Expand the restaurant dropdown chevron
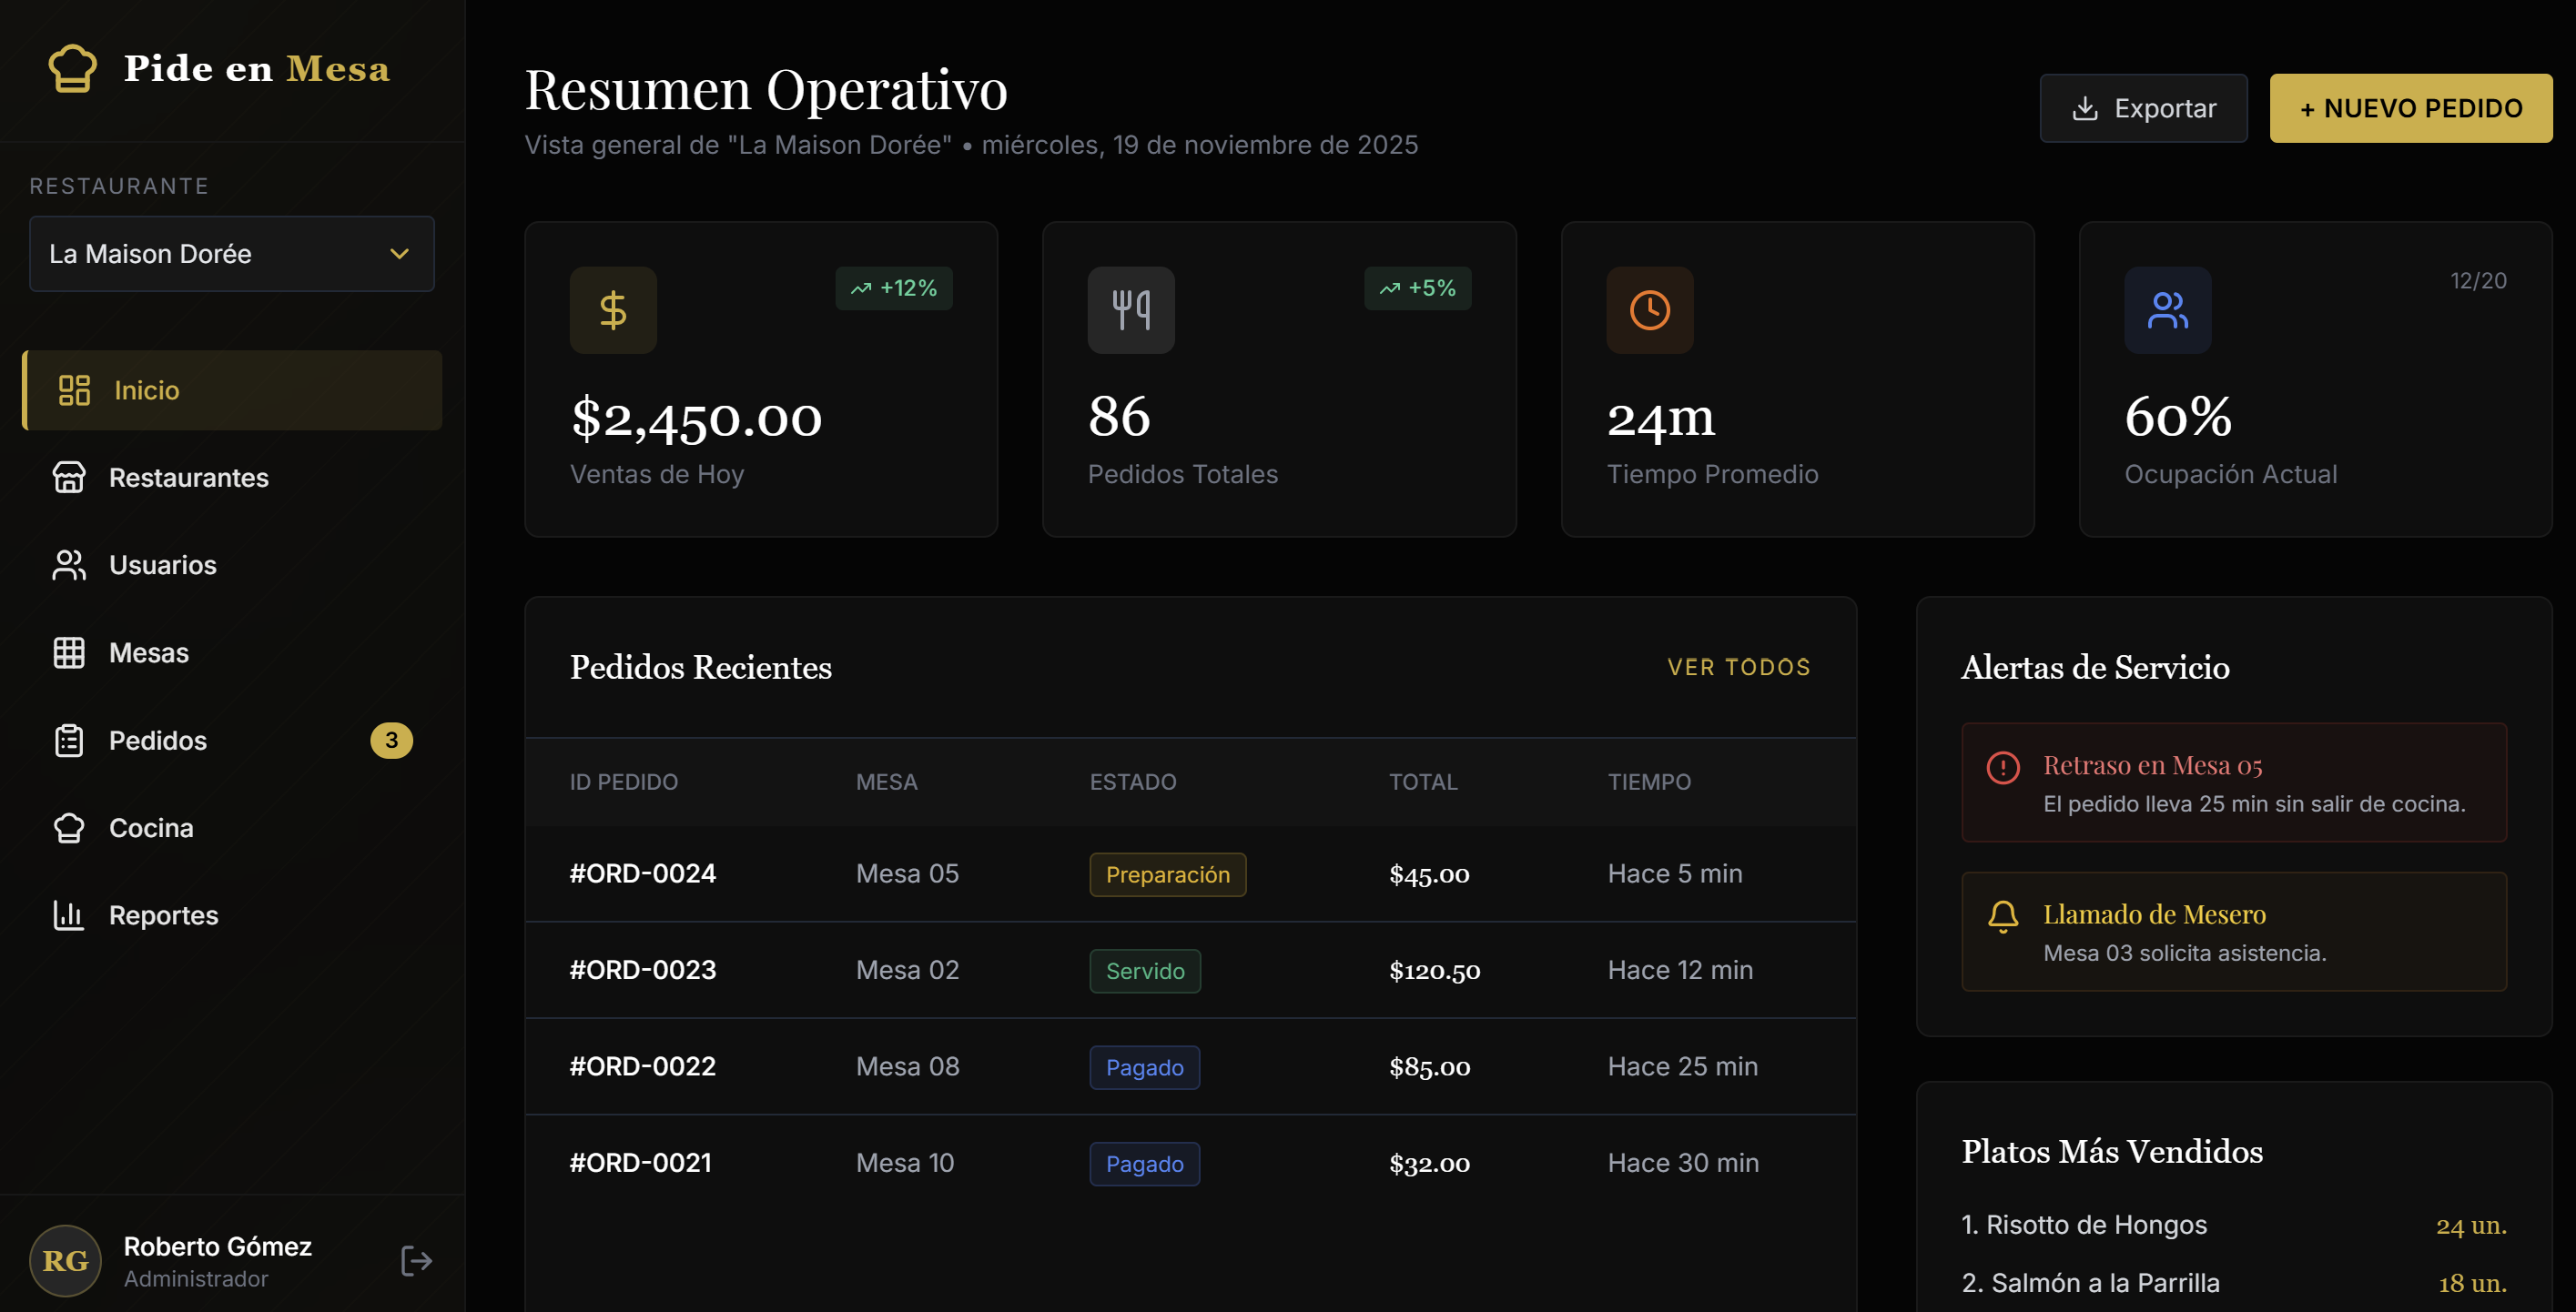 400,254
